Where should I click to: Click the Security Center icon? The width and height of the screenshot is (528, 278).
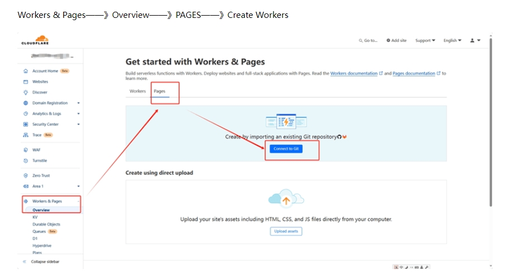[26, 124]
